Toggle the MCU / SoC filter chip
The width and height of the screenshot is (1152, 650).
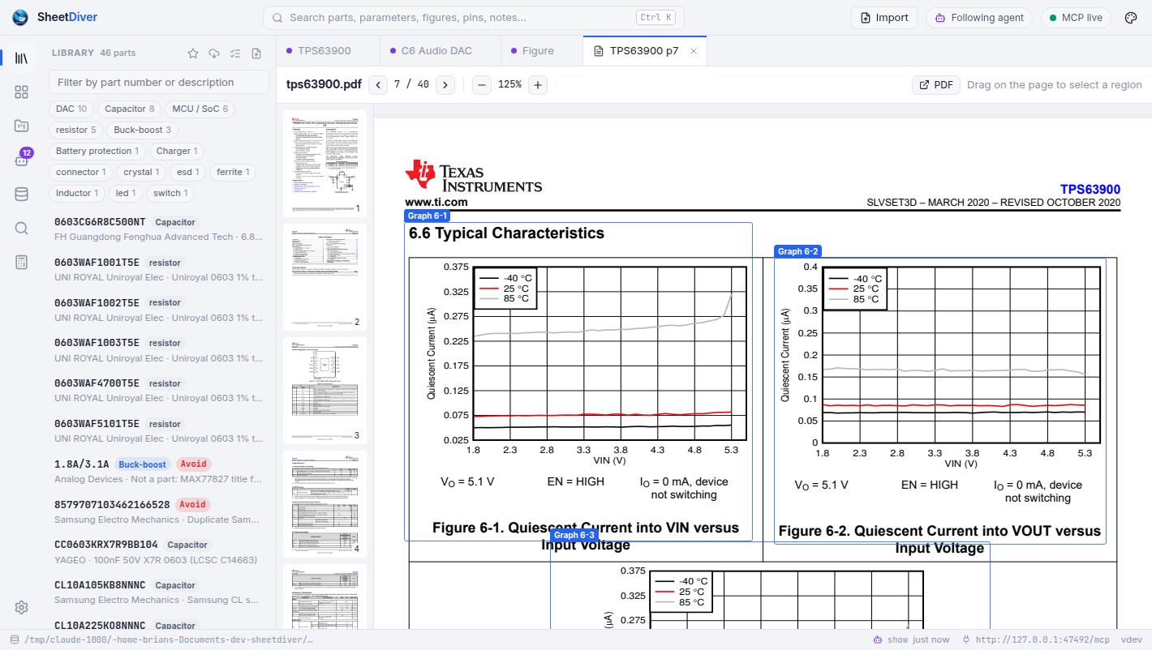coord(200,109)
